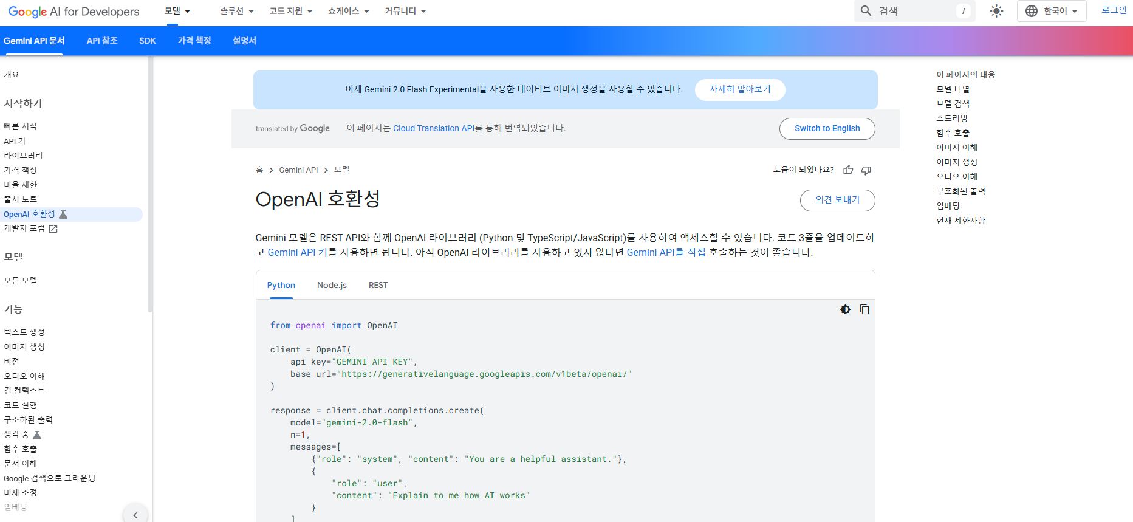Screen dimensions: 1133x522
Task: Select the Python code tab
Action: [281, 285]
